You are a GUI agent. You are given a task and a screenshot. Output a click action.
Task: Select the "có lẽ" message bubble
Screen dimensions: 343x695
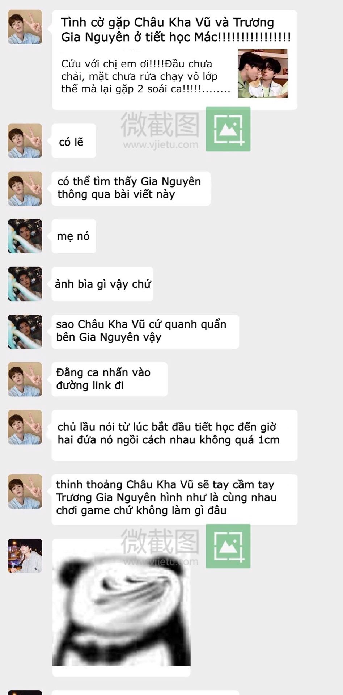(73, 141)
